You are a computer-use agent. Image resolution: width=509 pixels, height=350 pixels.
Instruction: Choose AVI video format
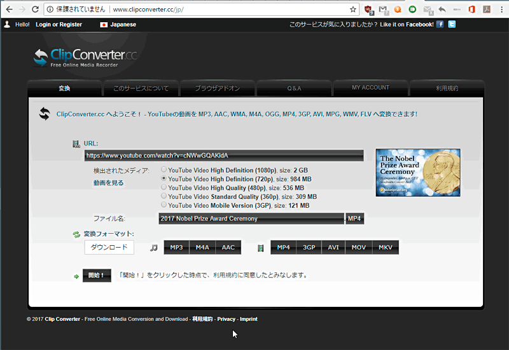[333, 247]
